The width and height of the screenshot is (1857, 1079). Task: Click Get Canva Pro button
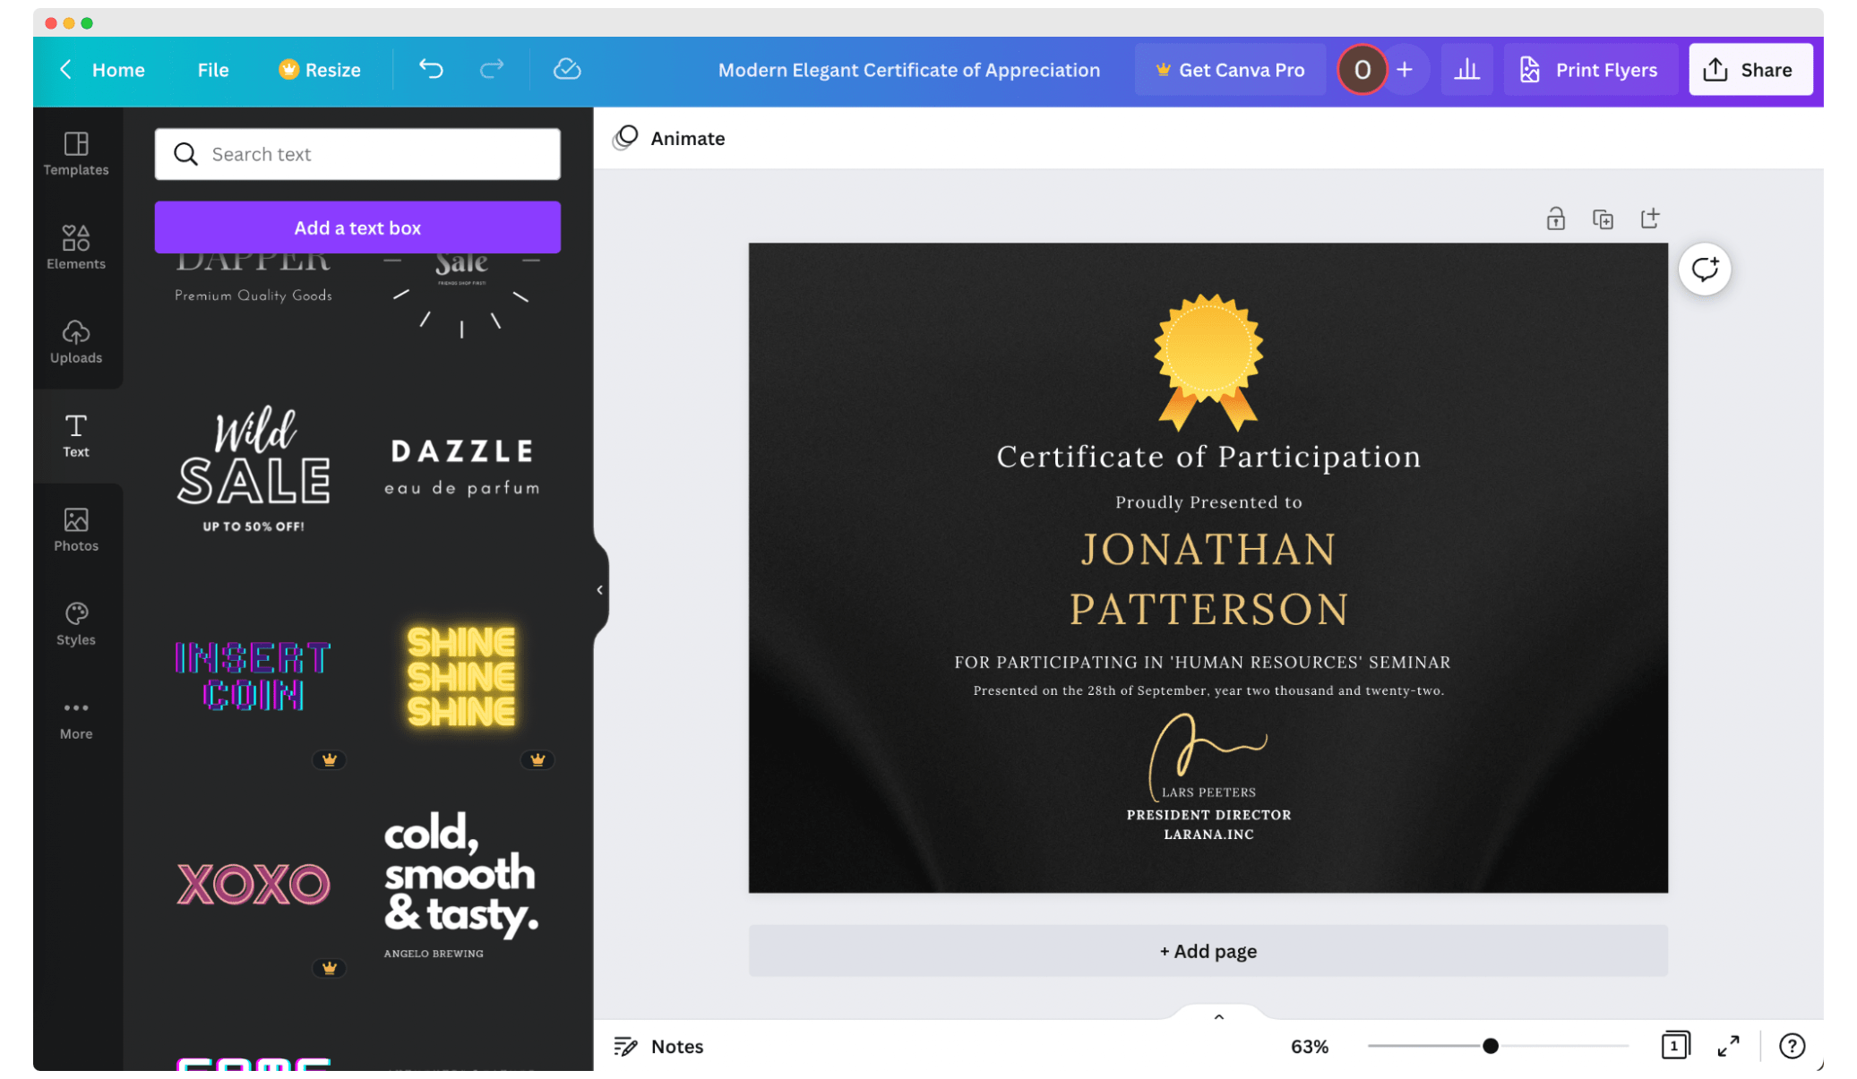[x=1230, y=69]
